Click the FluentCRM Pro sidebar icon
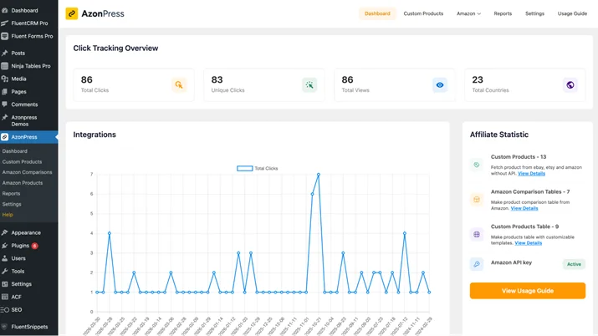The height and width of the screenshot is (336, 598). pyautogui.click(x=4, y=23)
